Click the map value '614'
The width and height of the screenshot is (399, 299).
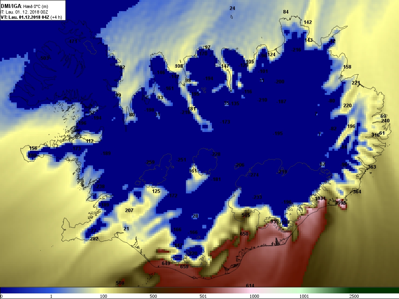pyautogui.click(x=250, y=286)
